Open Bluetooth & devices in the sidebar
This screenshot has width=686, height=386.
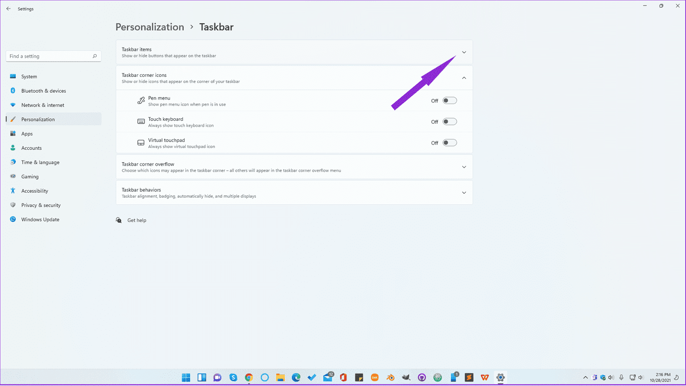coord(53,91)
